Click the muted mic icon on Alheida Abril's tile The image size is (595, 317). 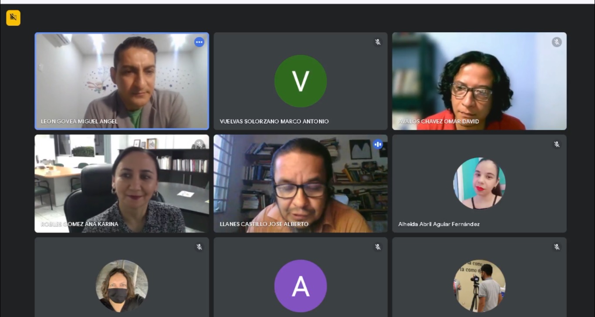click(x=557, y=144)
